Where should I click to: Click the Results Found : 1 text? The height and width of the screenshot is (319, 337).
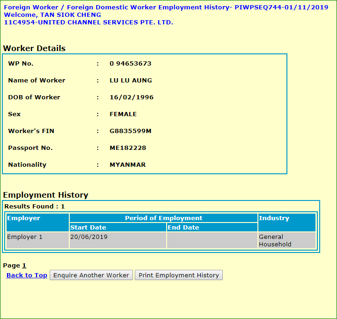[35, 207]
